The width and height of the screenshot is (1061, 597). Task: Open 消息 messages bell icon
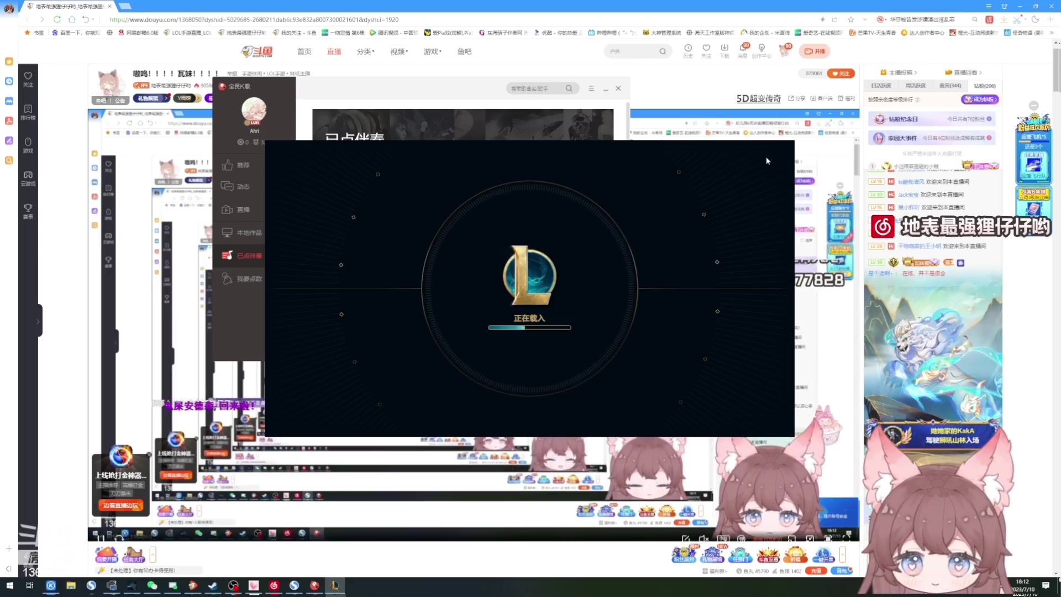click(x=743, y=50)
